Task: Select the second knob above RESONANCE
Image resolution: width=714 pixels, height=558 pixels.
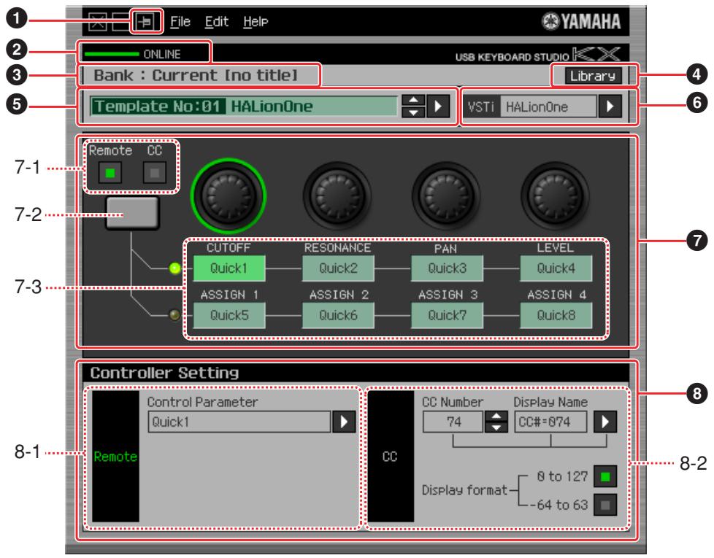Action: point(337,196)
